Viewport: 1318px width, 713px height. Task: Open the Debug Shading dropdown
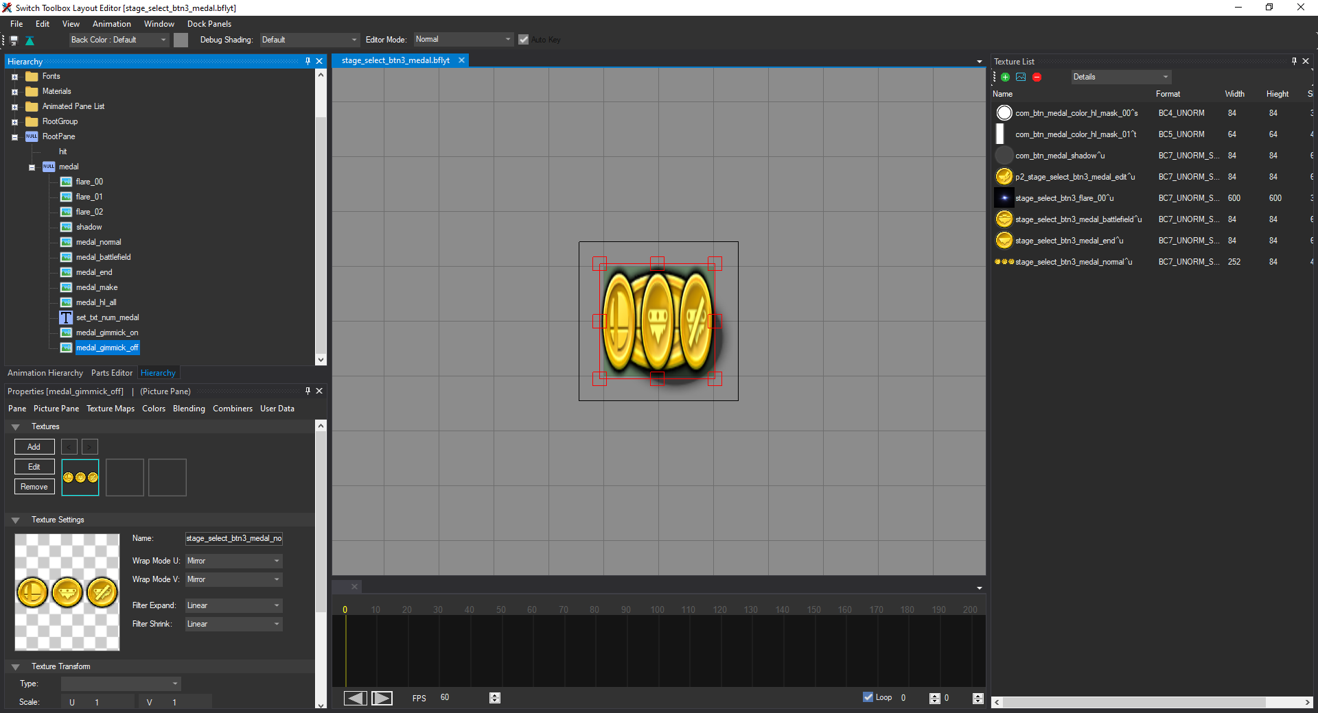click(x=310, y=40)
